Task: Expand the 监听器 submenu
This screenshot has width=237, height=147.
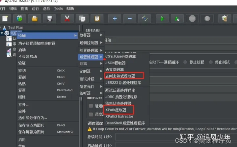Action: [91, 93]
